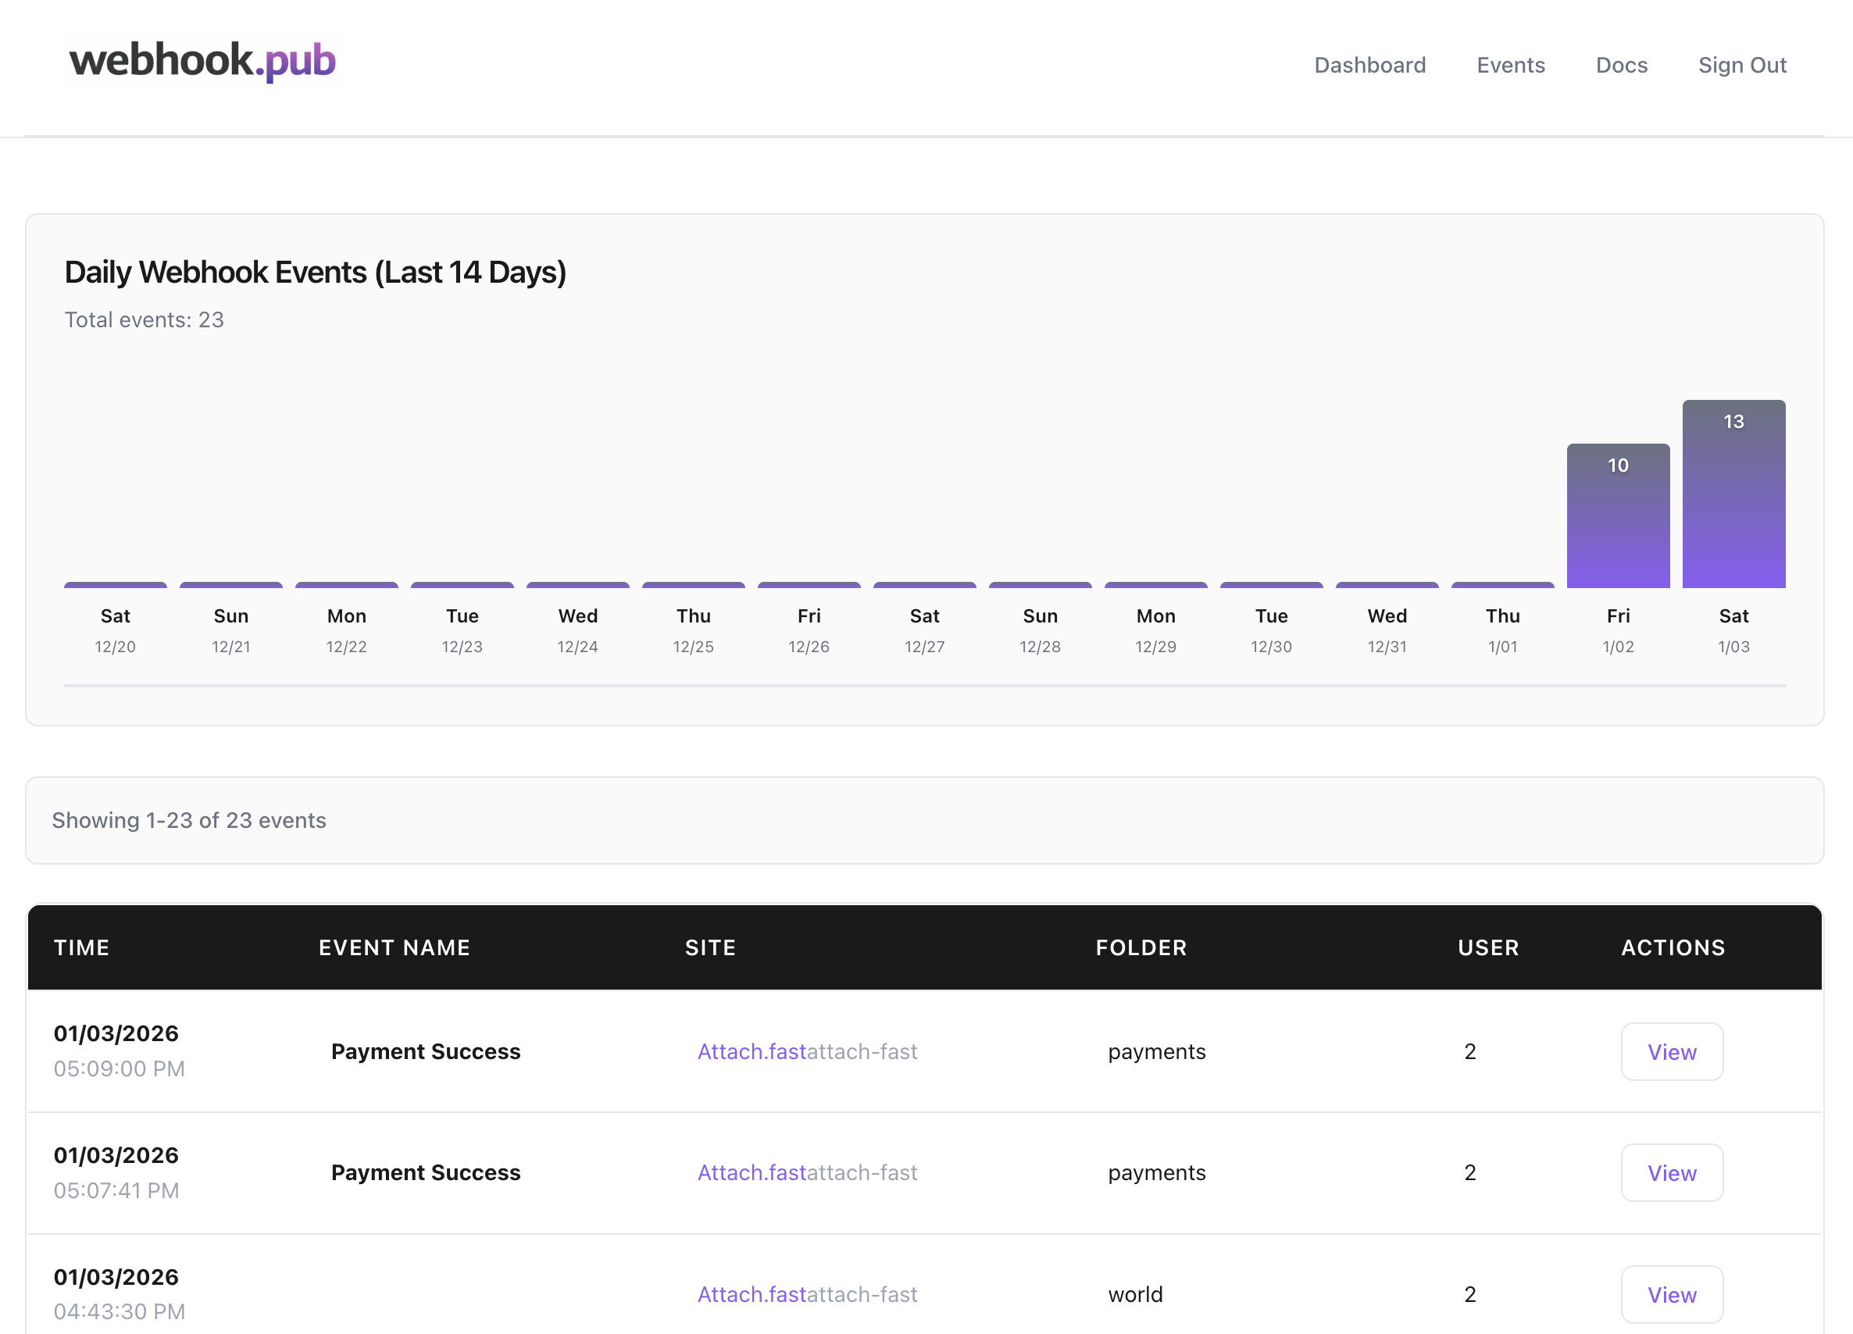The height and width of the screenshot is (1334, 1853).
Task: Click the Sat 1/03 bar showing 13
Action: [x=1733, y=494]
